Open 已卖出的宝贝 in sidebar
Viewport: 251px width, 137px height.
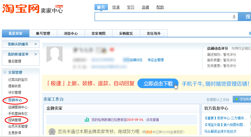pyautogui.click(x=18, y=80)
